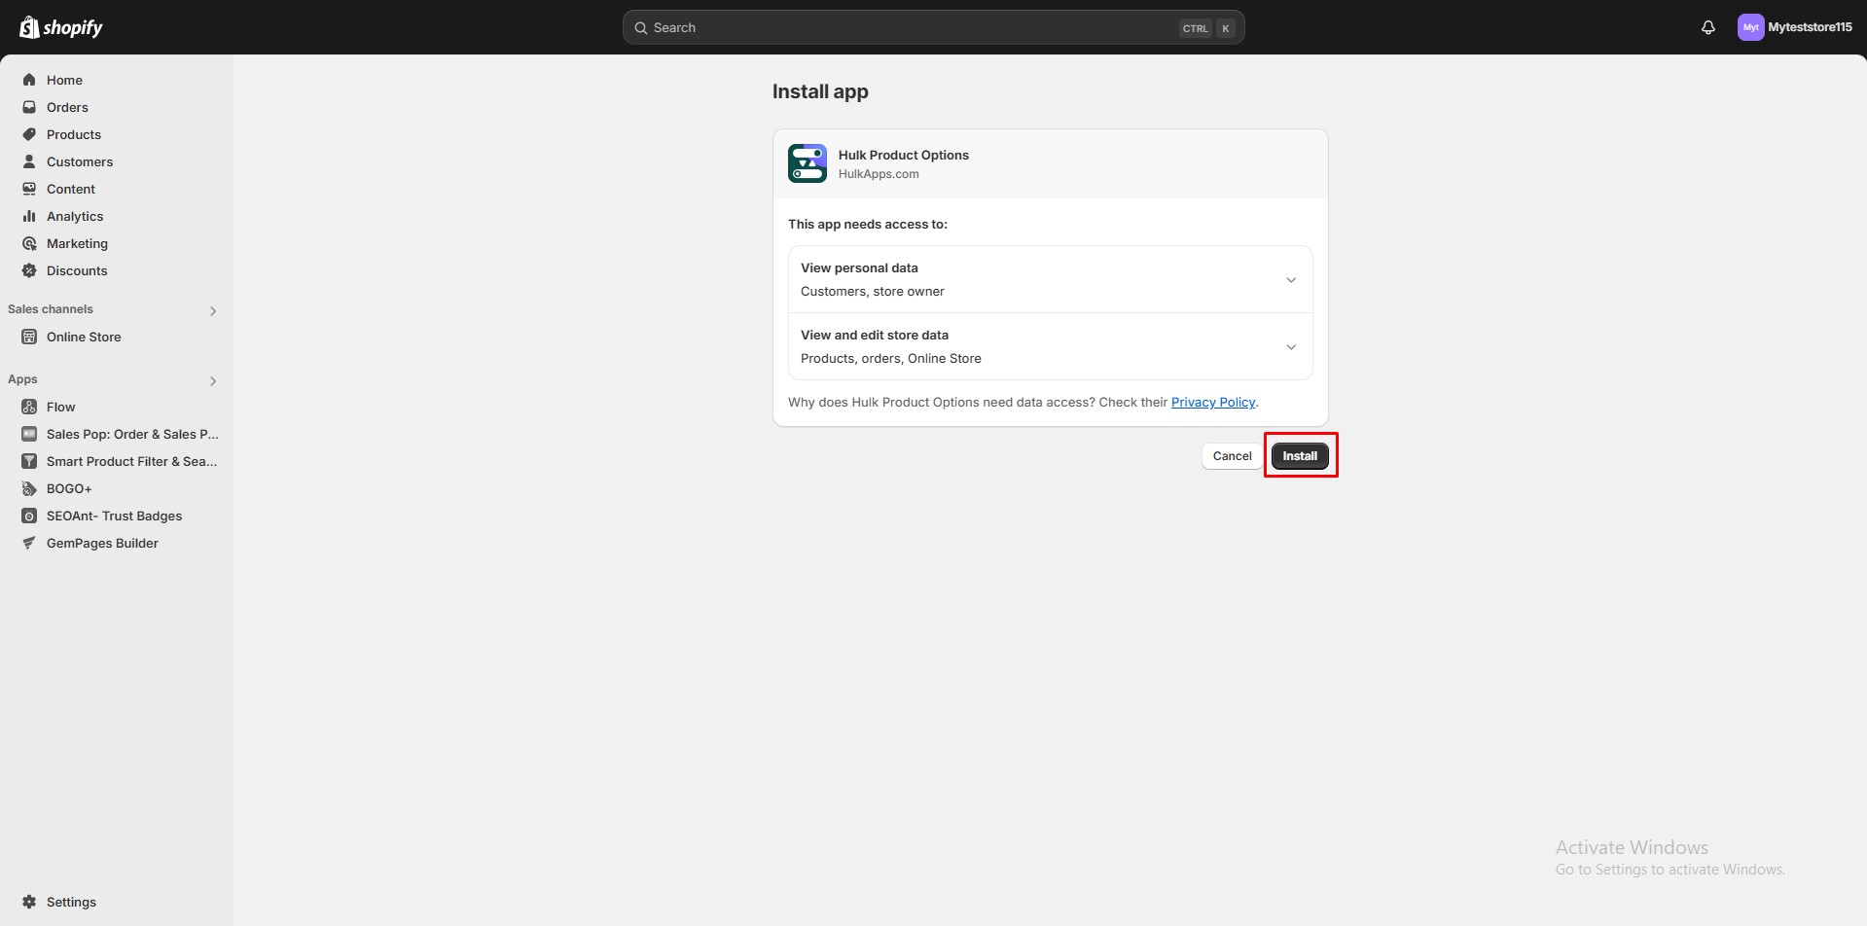Screen dimensions: 1867x926
Task: Expand the View and edit store data section
Action: click(x=1291, y=346)
